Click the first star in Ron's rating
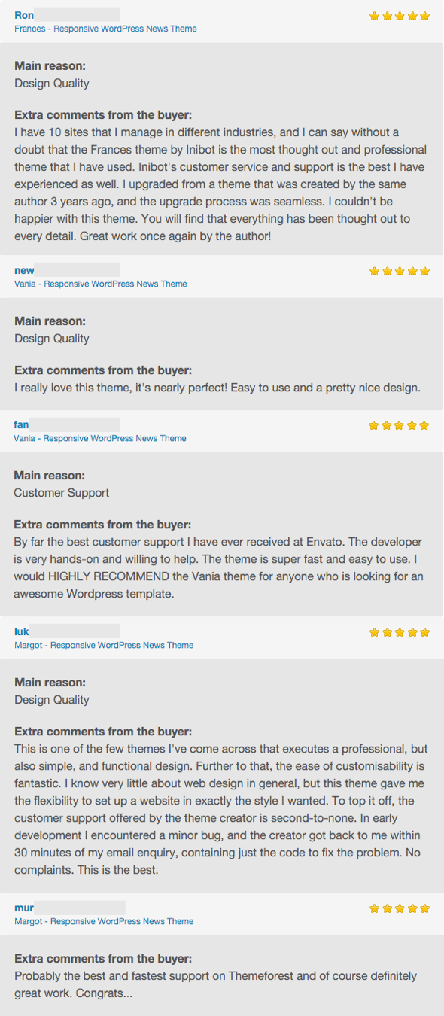This screenshot has height=1016, width=444. 375,15
